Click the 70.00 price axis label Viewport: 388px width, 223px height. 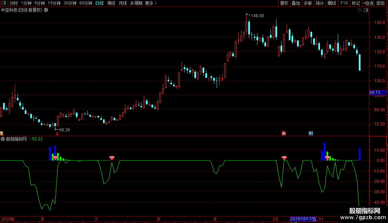pyautogui.click(x=379, y=124)
